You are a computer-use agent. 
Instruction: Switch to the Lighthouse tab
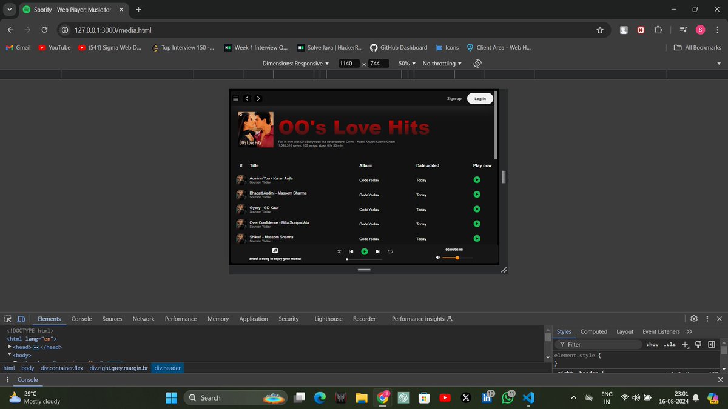click(x=328, y=319)
